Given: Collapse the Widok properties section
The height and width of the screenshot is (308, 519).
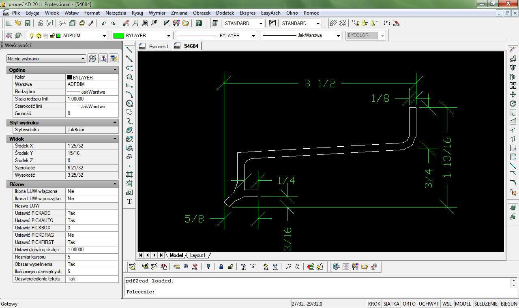Looking at the screenshot, I should 115,139.
